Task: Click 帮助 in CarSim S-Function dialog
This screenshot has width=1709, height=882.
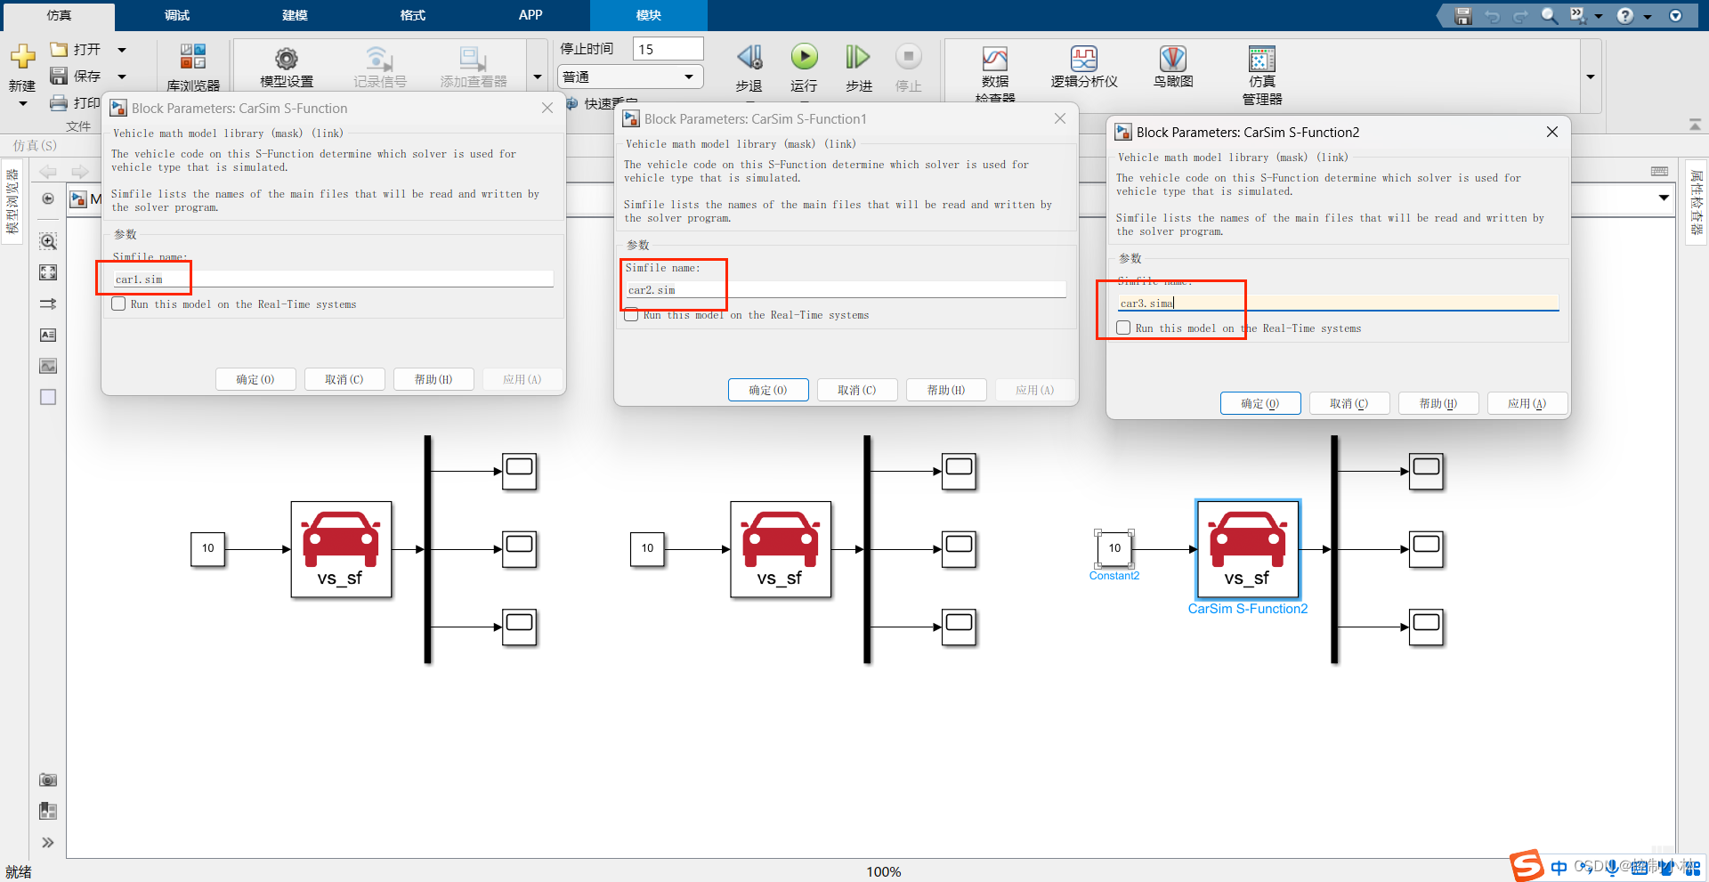Action: click(433, 379)
